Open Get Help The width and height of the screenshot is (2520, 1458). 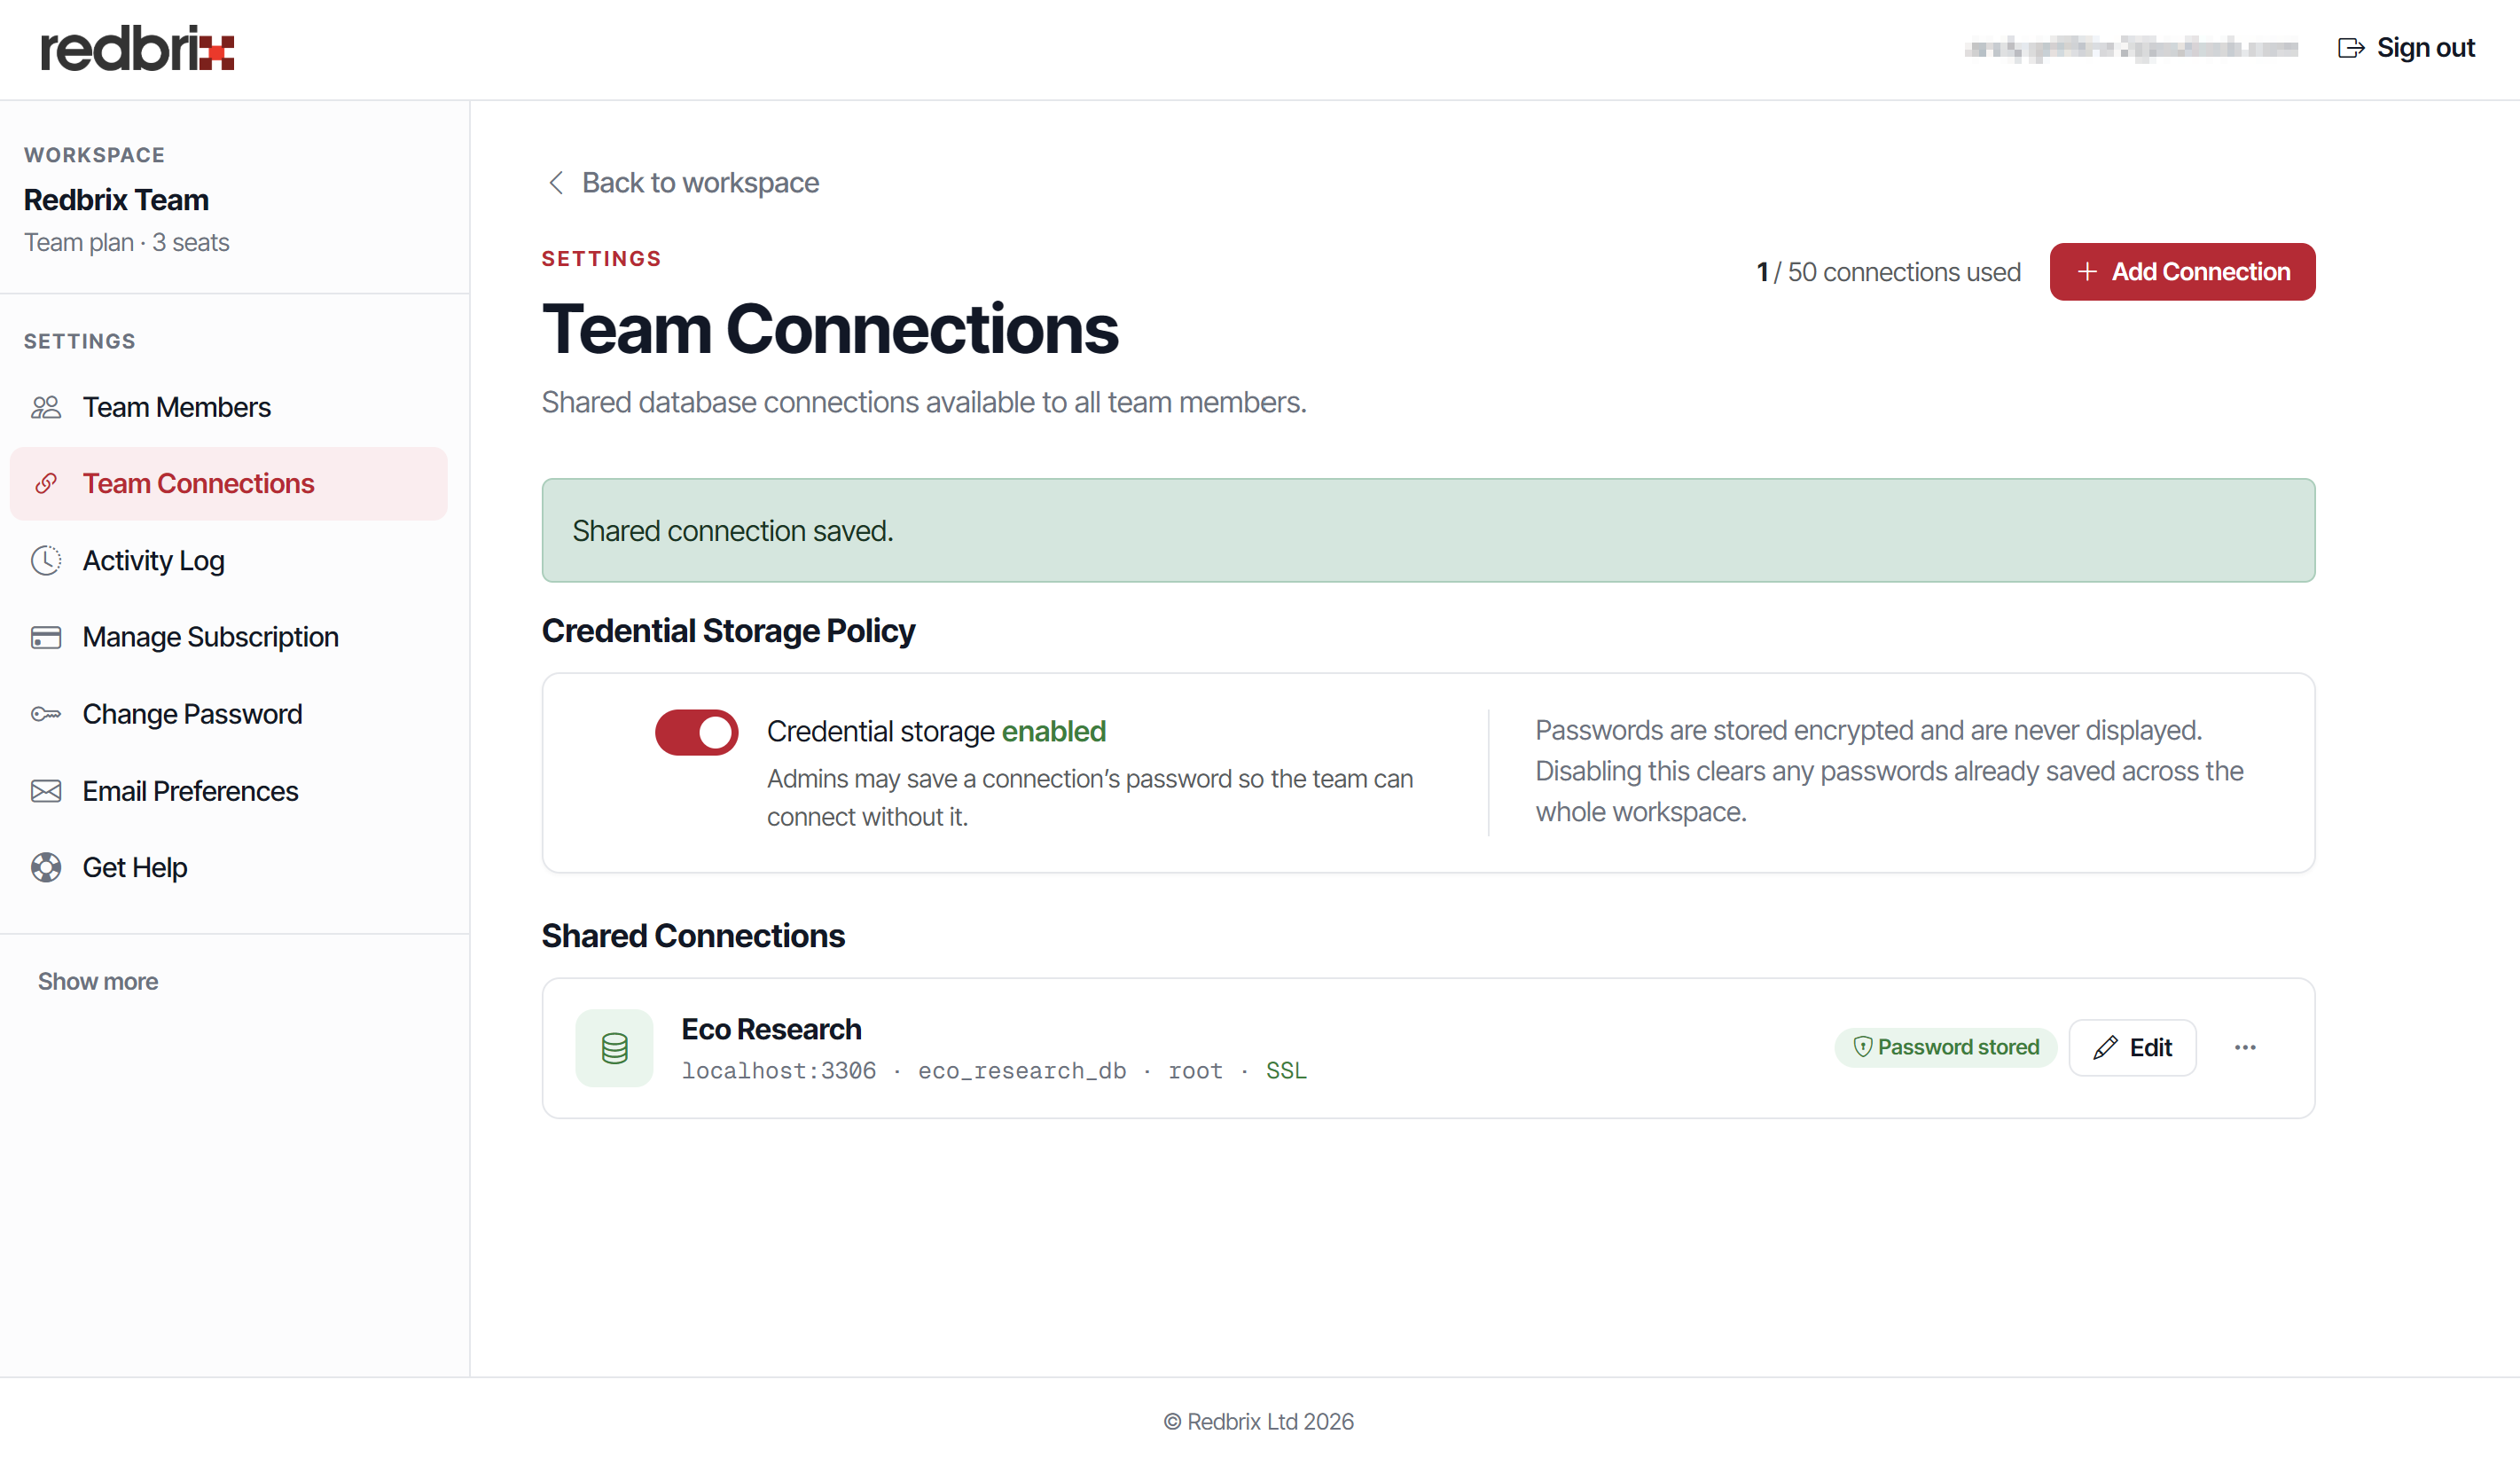tap(229, 867)
